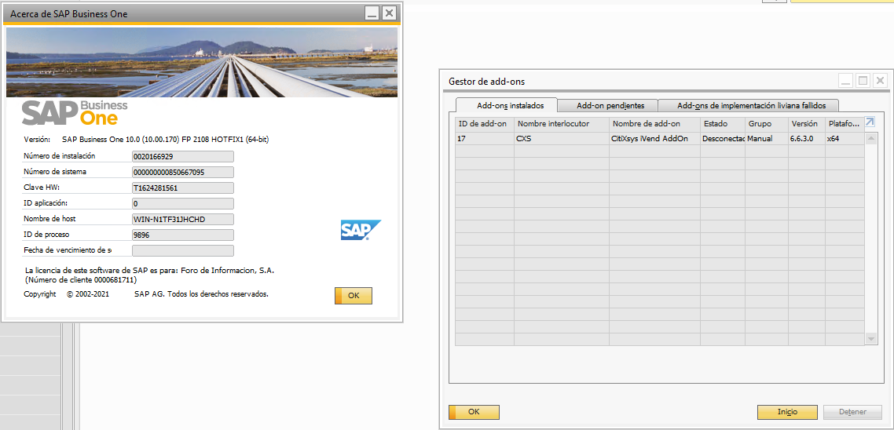Image resolution: width=894 pixels, height=430 pixels.
Task: Click the blue SAP logo
Action: (x=361, y=230)
